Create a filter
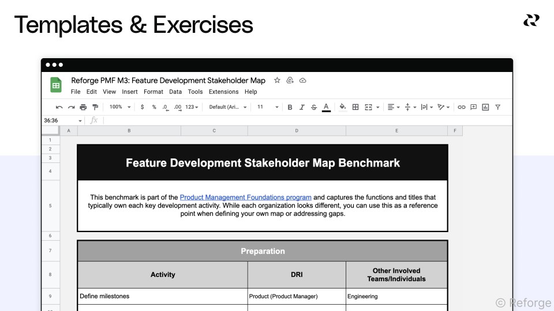The image size is (554, 311). tap(497, 107)
